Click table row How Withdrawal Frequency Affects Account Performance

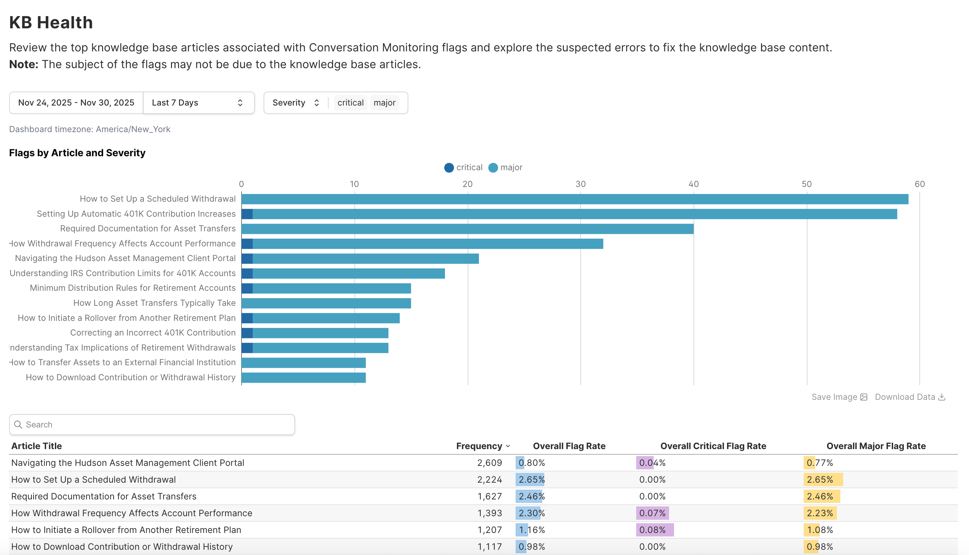point(483,513)
